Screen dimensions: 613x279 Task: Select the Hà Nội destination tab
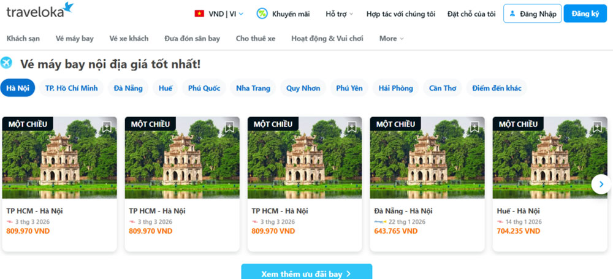(x=18, y=88)
